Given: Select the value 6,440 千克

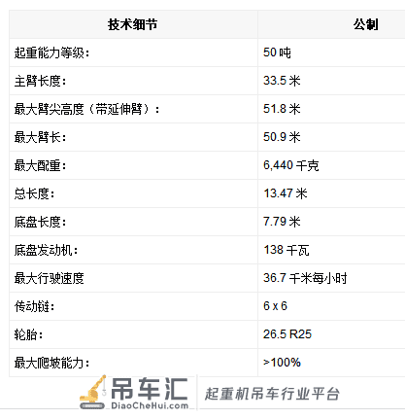Looking at the screenshot, I should (291, 165).
